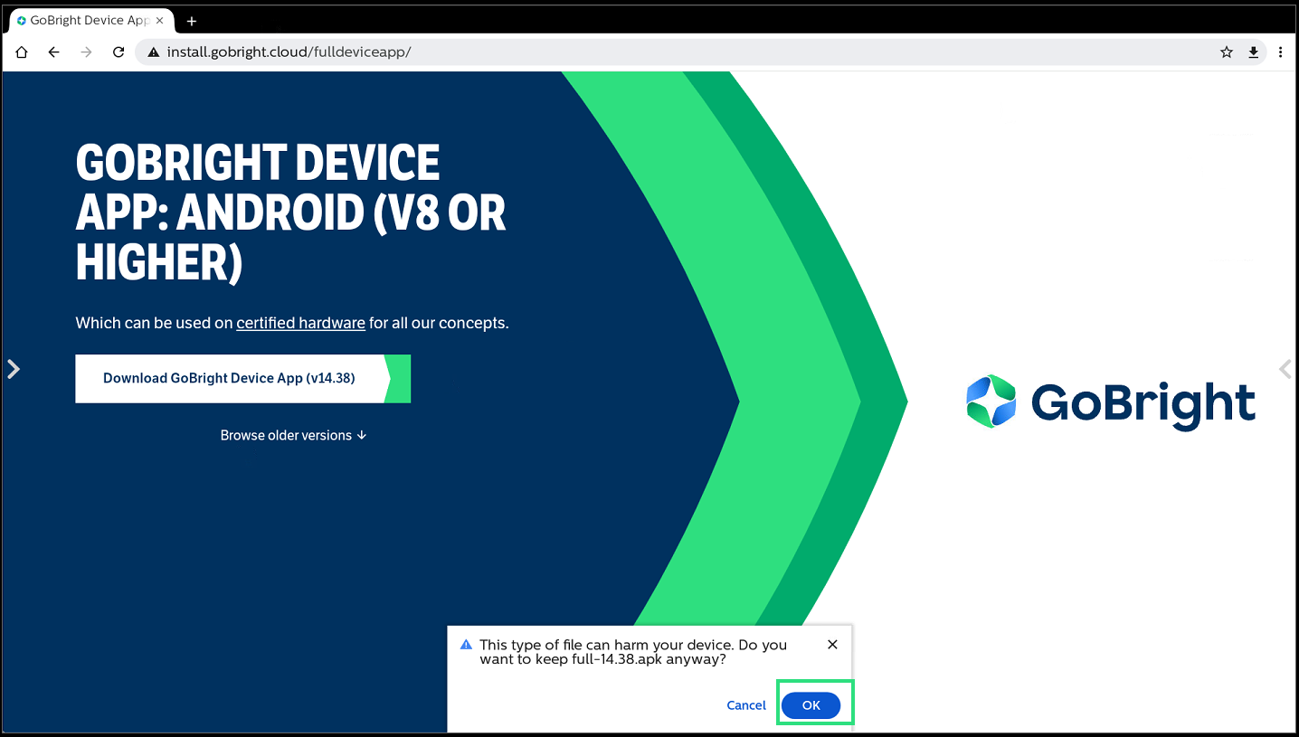Expand Browse older versions
Screen dimensions: 1299x737
(x=293, y=435)
